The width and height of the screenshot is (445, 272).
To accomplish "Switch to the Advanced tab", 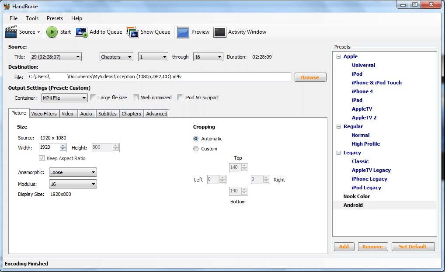I will tap(156, 114).
